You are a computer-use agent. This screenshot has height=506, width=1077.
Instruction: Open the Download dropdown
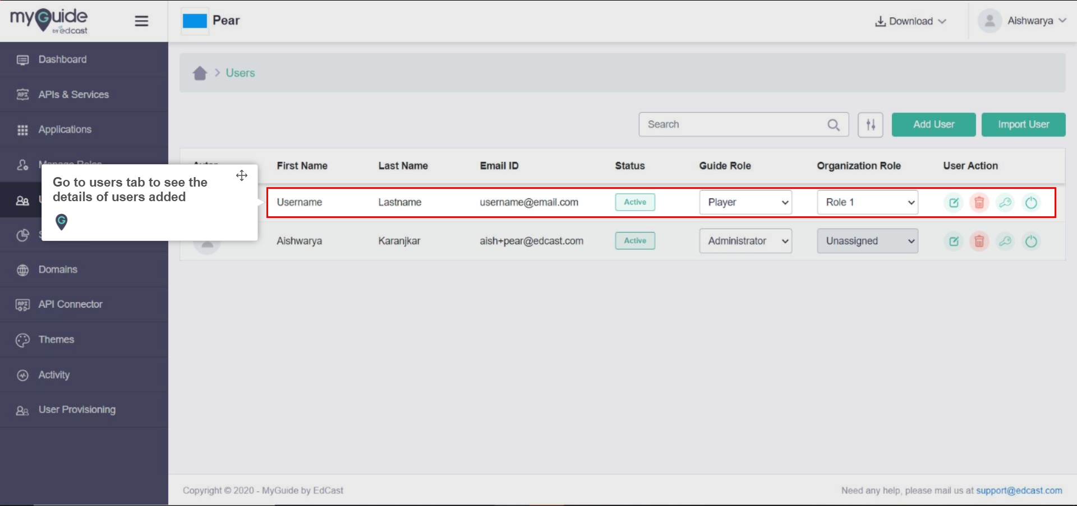point(910,21)
